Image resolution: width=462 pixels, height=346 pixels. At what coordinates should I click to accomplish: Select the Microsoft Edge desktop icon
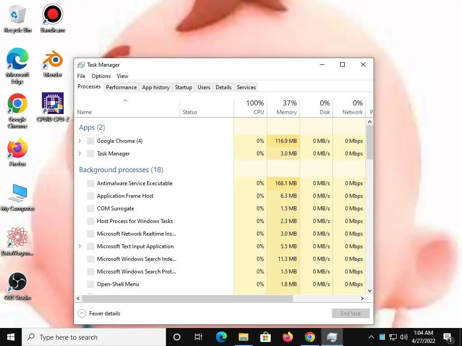[18, 66]
